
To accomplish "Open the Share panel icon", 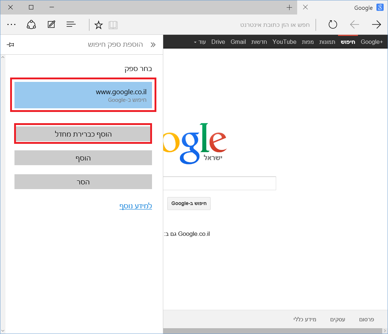I will [x=31, y=24].
